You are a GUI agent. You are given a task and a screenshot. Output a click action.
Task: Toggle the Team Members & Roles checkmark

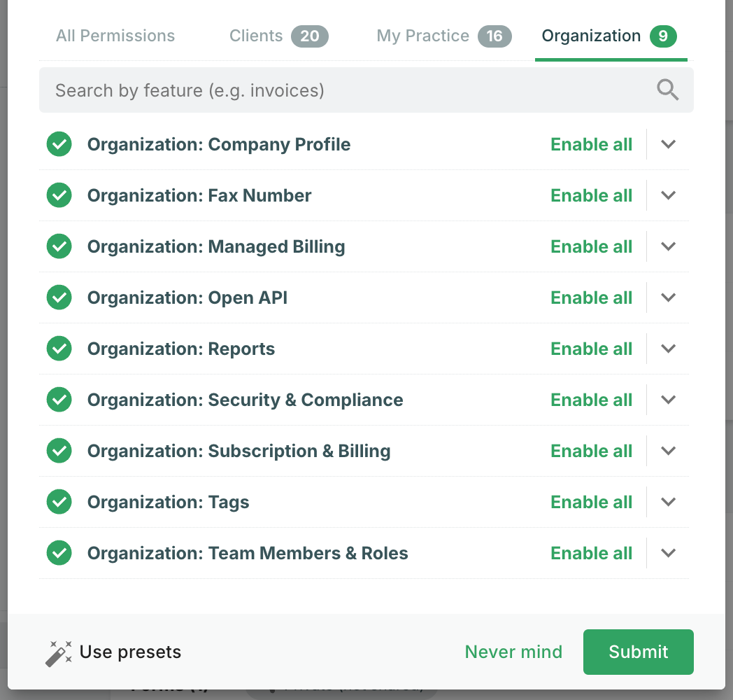59,552
